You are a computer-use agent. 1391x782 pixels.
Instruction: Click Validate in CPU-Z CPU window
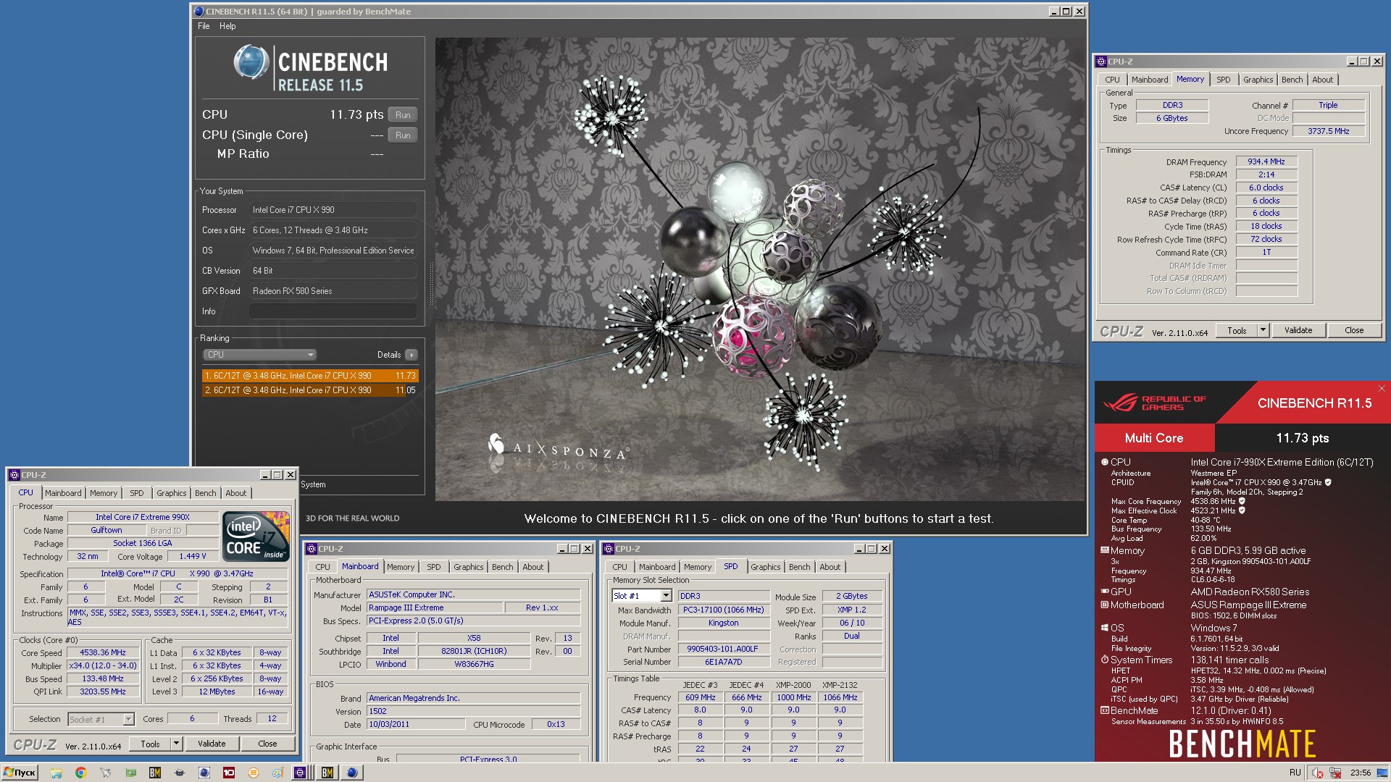pos(212,744)
